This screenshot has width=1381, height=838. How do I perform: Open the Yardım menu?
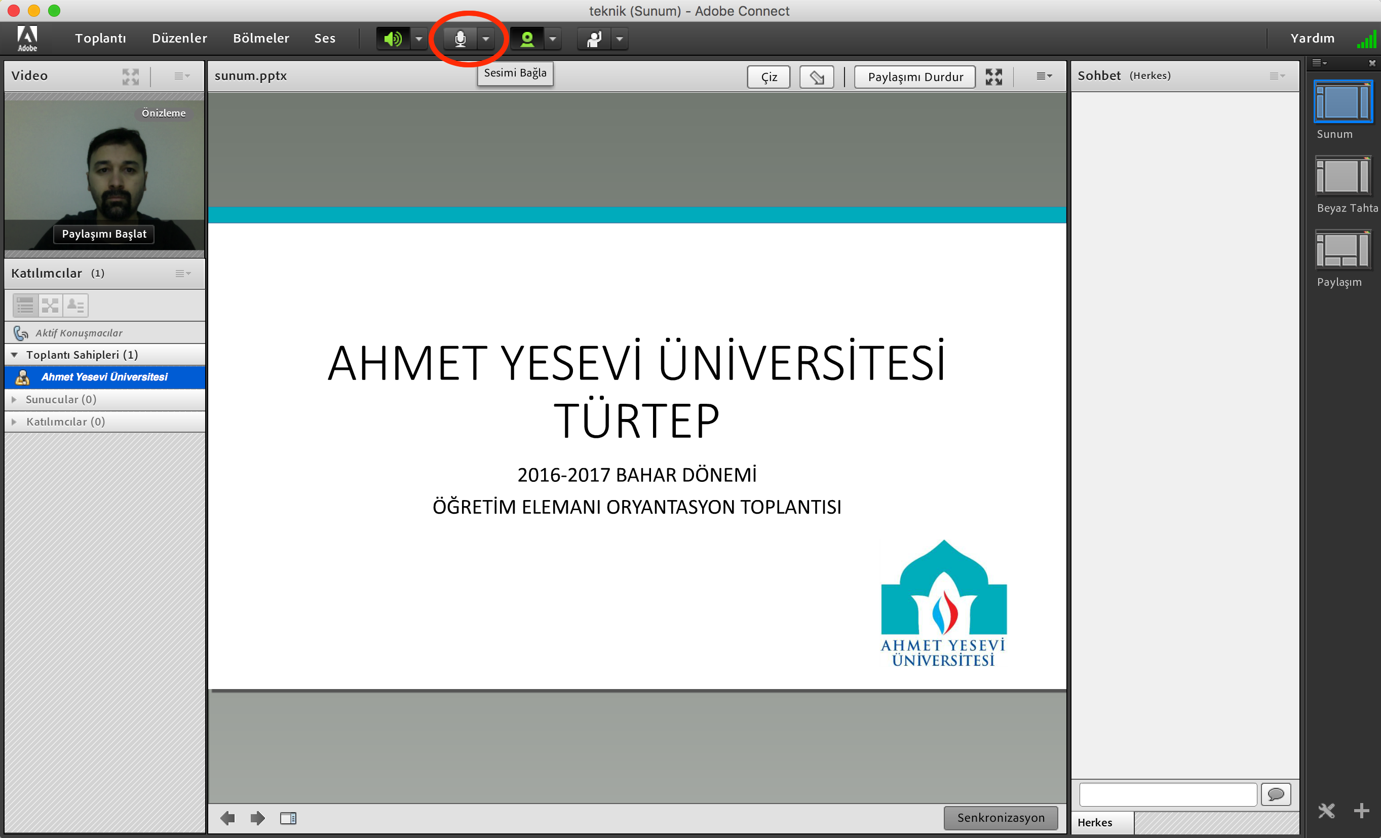click(x=1313, y=38)
